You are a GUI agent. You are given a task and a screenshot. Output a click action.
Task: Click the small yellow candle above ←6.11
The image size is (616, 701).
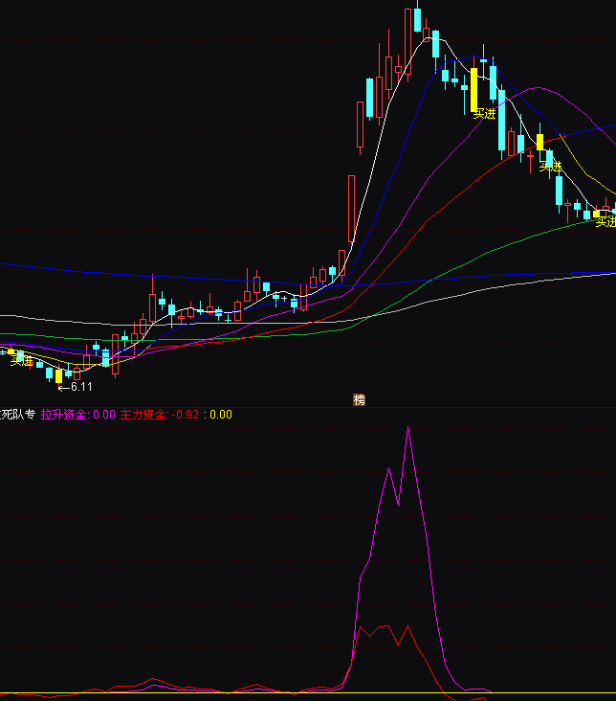coord(58,375)
